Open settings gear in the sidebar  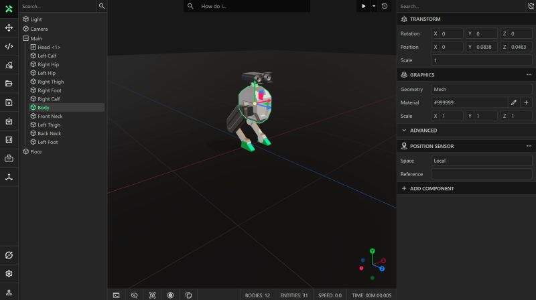(x=9, y=274)
